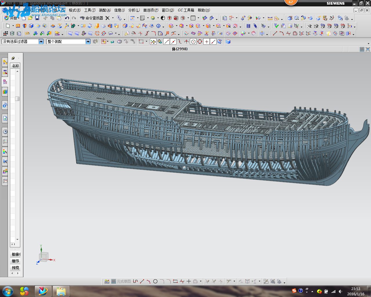Expand the 开始 dropdown arrow
Image resolution: width=371 pixels, height=297 pixels.
point(19,18)
